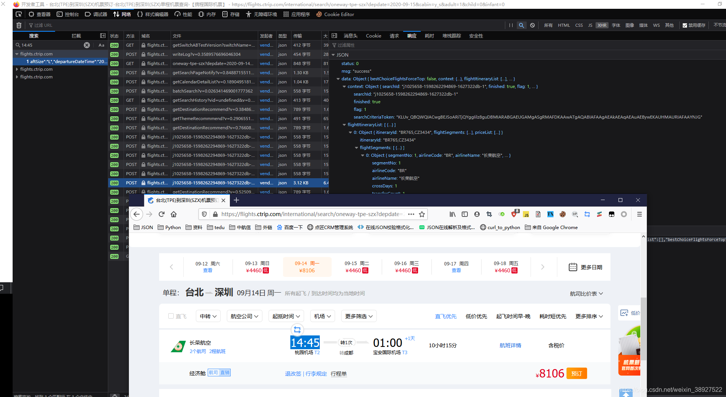Open the 更多日期 calendar picker

[585, 267]
